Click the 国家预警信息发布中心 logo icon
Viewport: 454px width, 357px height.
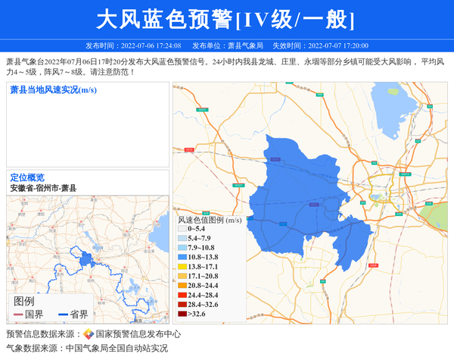pos(89,334)
